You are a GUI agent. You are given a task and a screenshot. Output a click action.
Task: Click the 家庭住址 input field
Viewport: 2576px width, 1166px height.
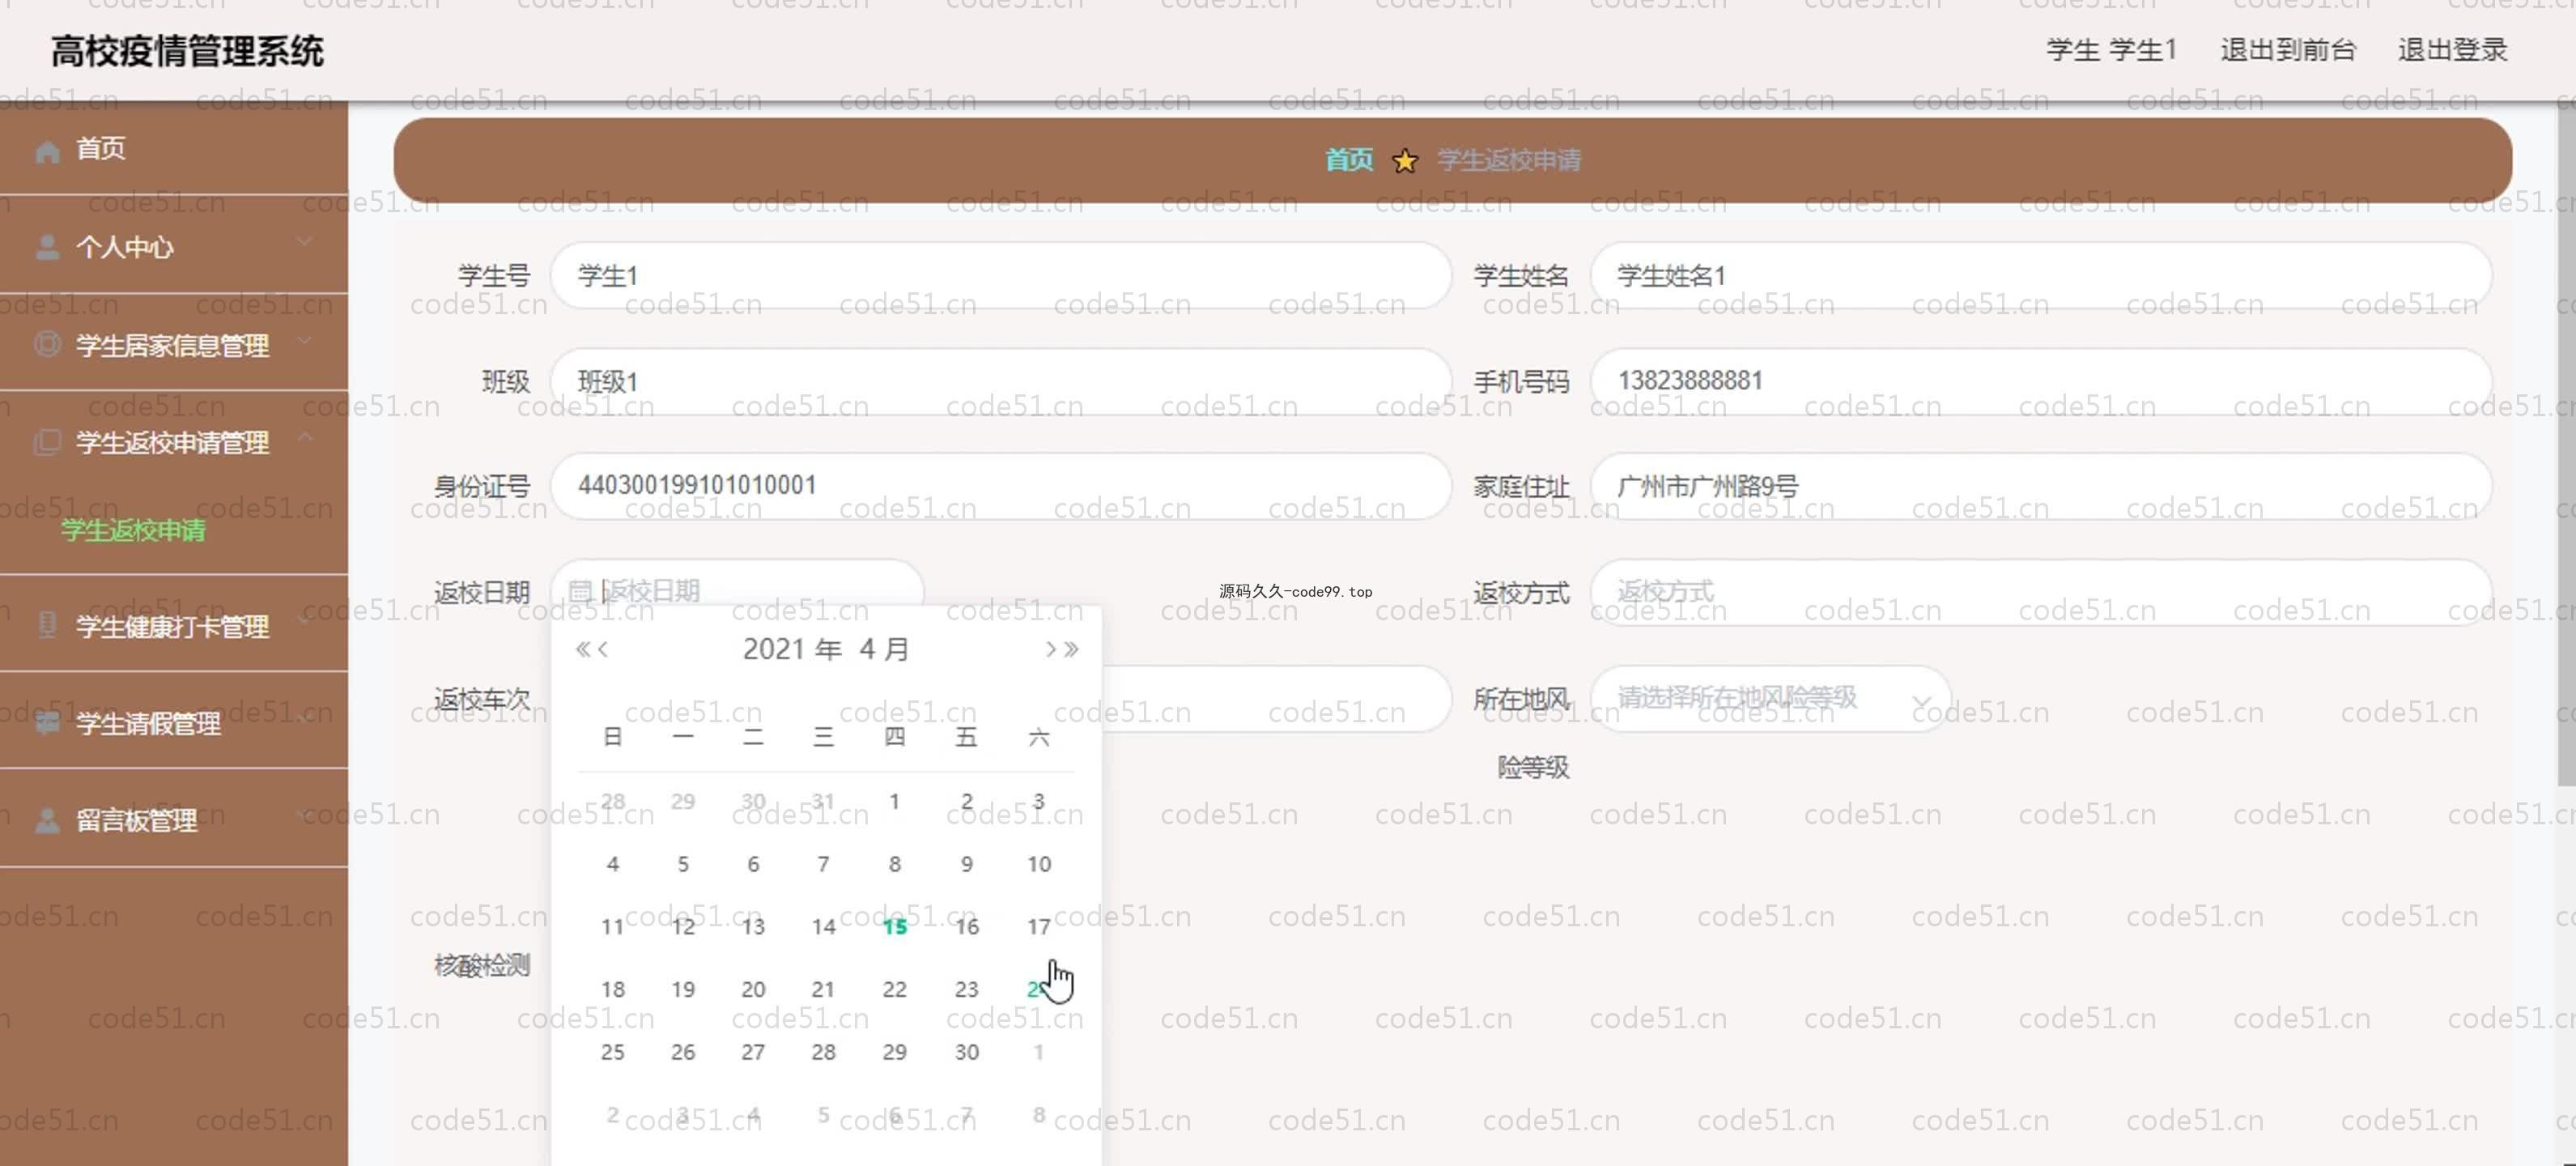coord(2040,486)
